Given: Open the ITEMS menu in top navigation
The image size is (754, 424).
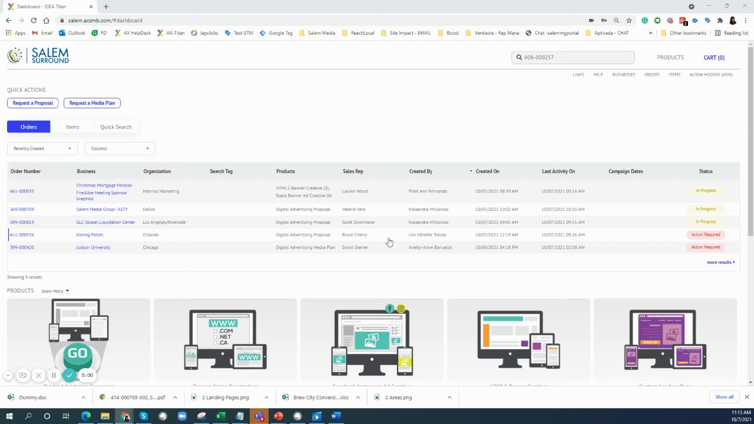Looking at the screenshot, I should 674,75.
